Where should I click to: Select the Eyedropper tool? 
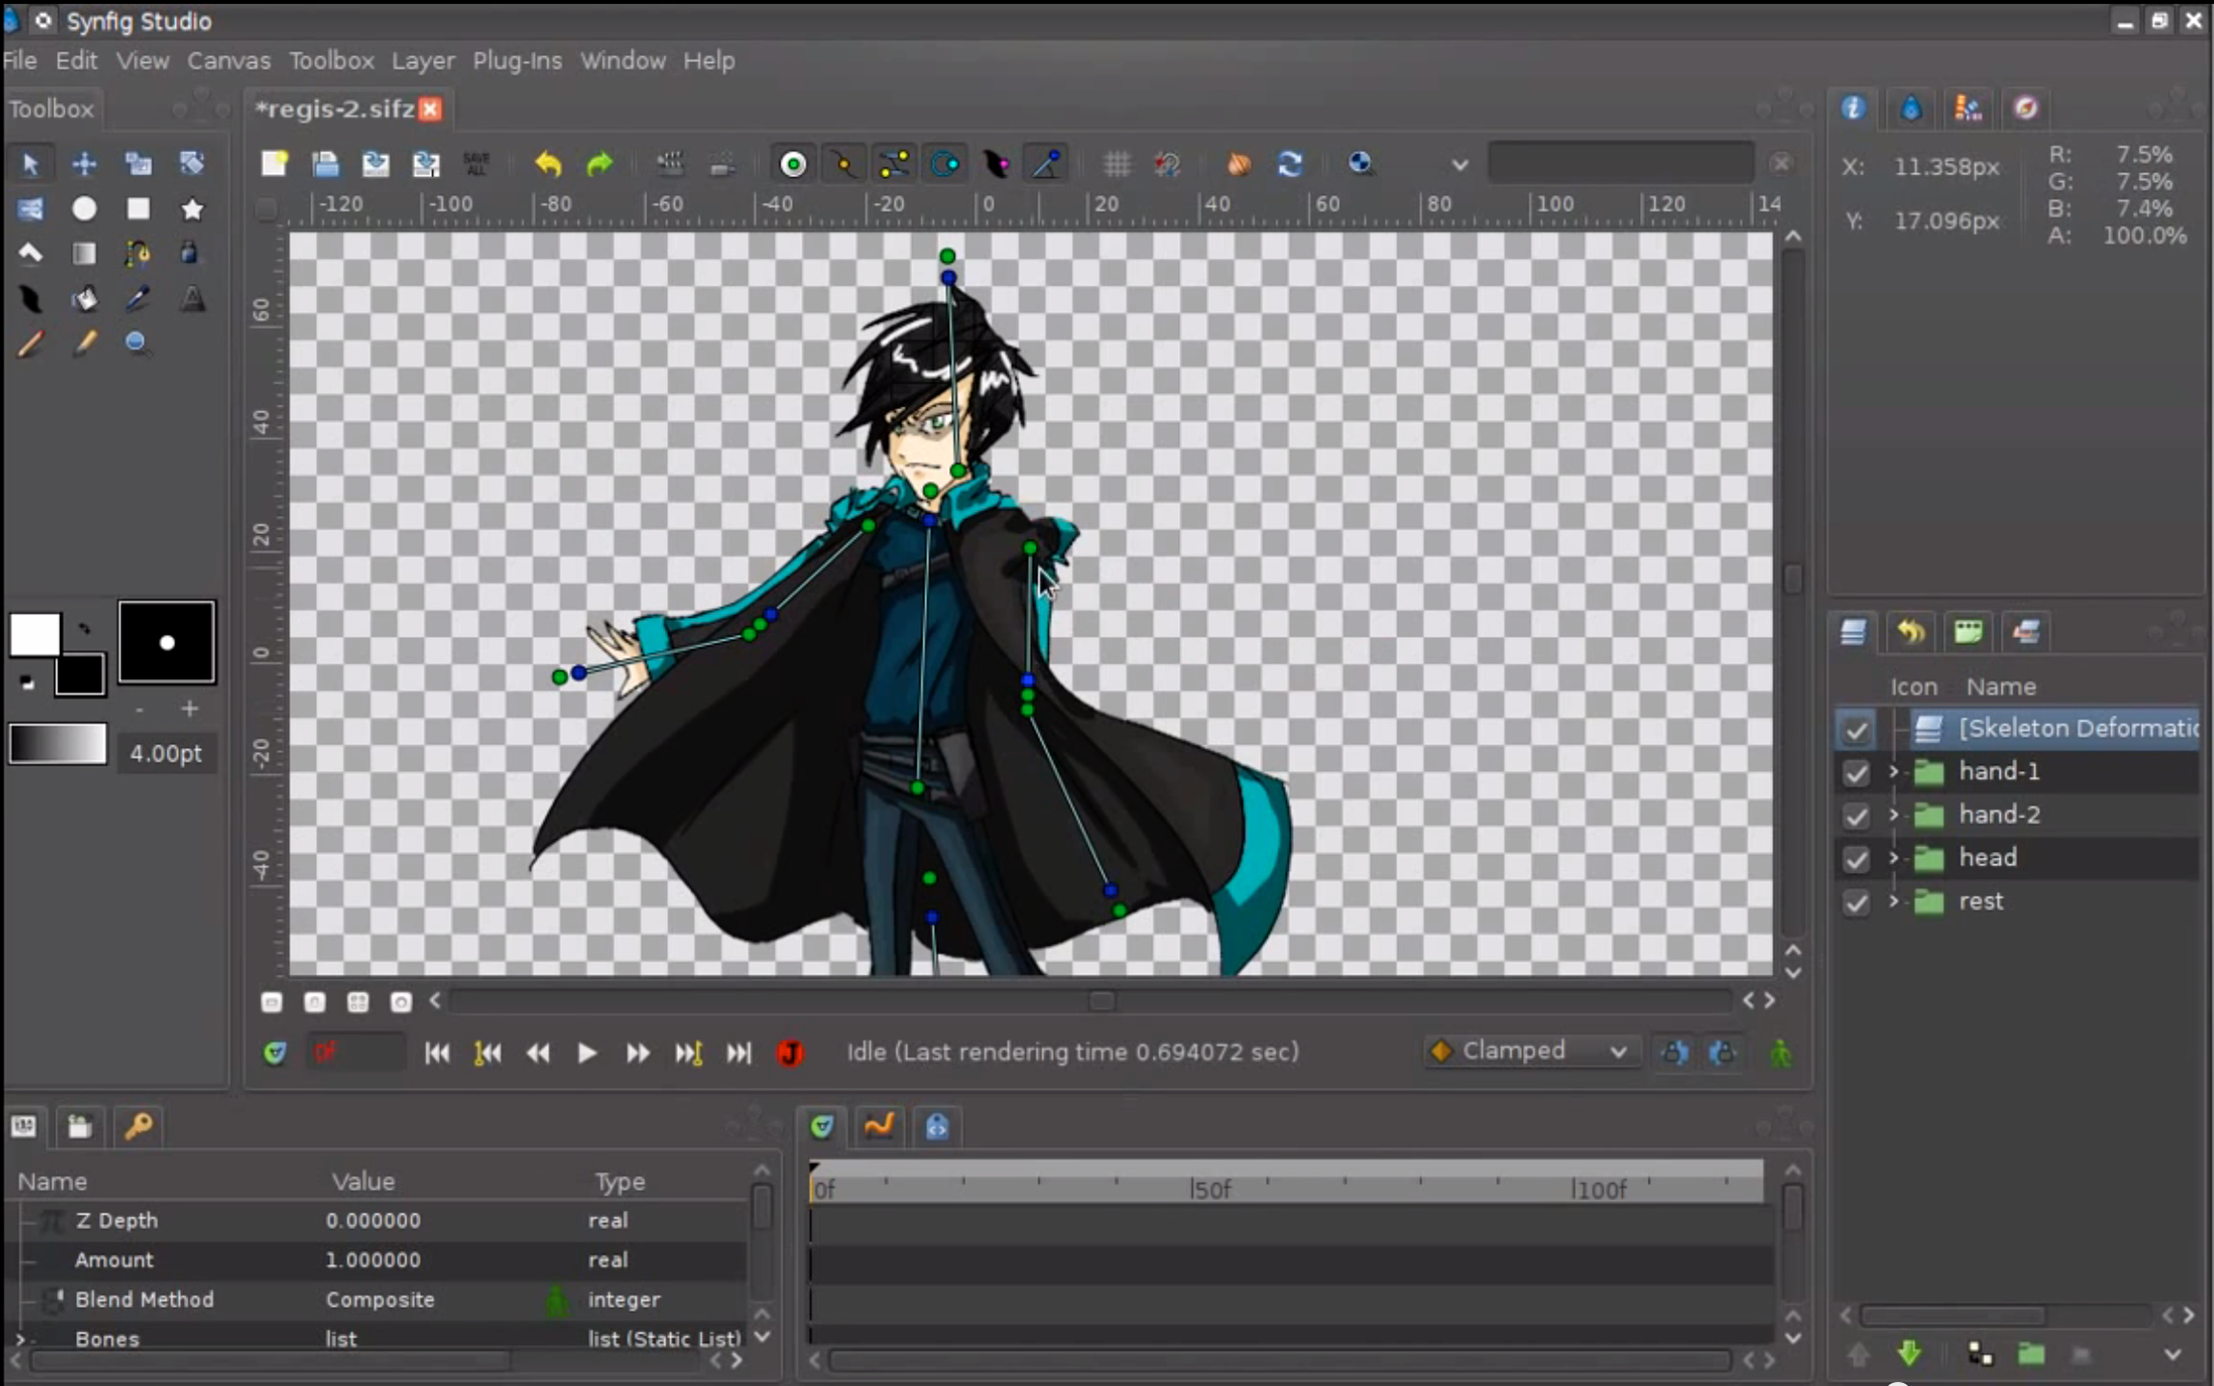[x=139, y=299]
